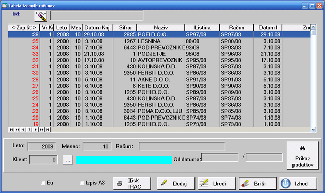The width and height of the screenshot is (325, 193).
Task: Open client lookup with ... button
Action: 68,160
